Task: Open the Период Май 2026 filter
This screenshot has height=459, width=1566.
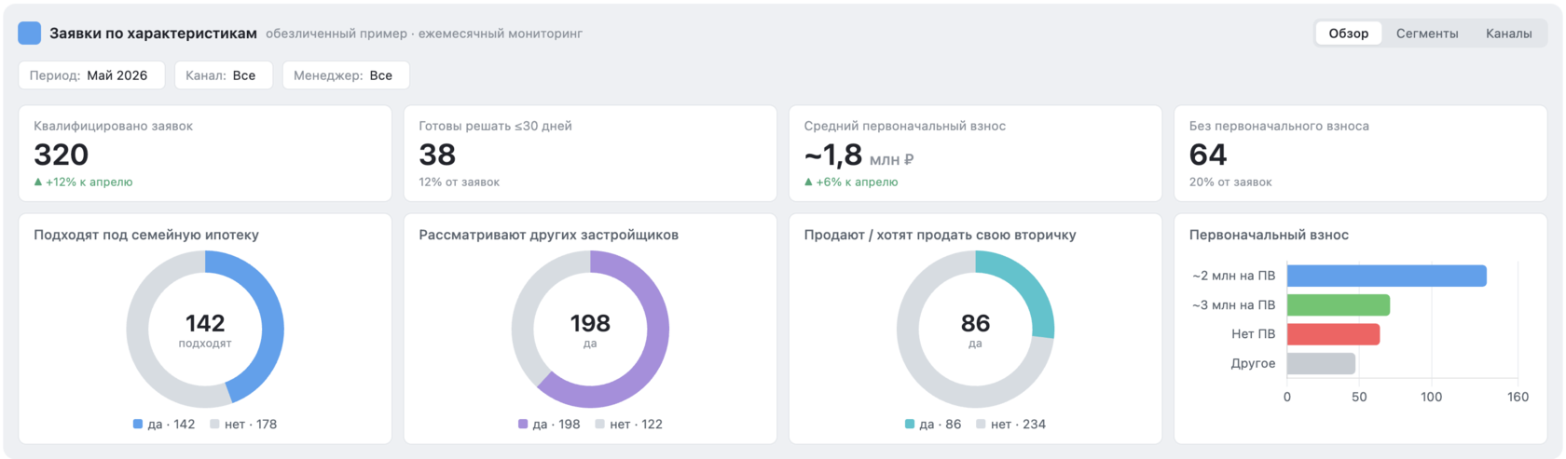Action: 91,75
